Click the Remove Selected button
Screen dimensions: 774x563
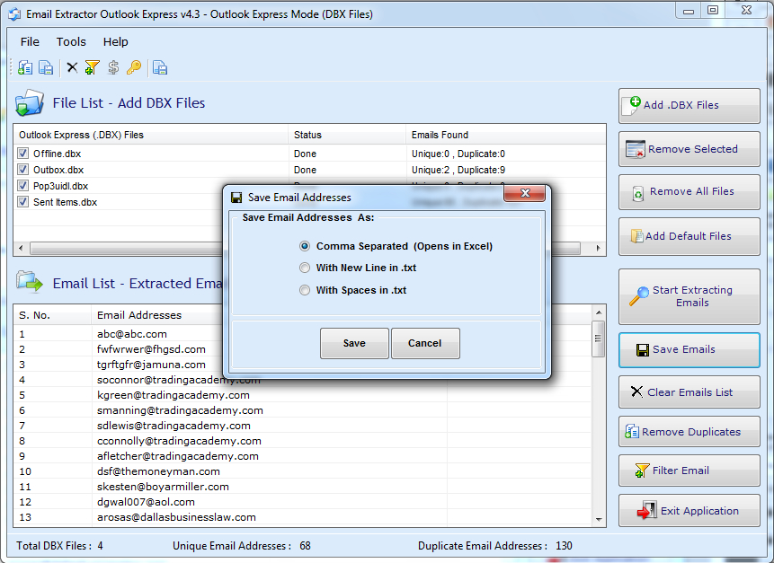pyautogui.click(x=689, y=149)
